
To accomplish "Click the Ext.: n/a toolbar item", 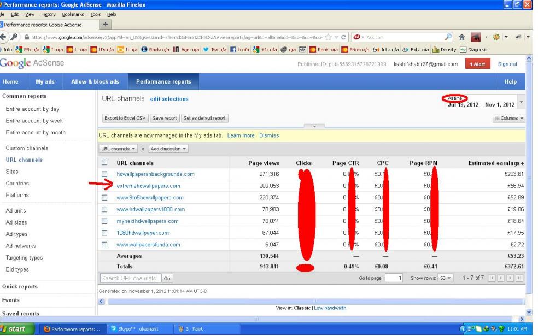I will (x=415, y=50).
